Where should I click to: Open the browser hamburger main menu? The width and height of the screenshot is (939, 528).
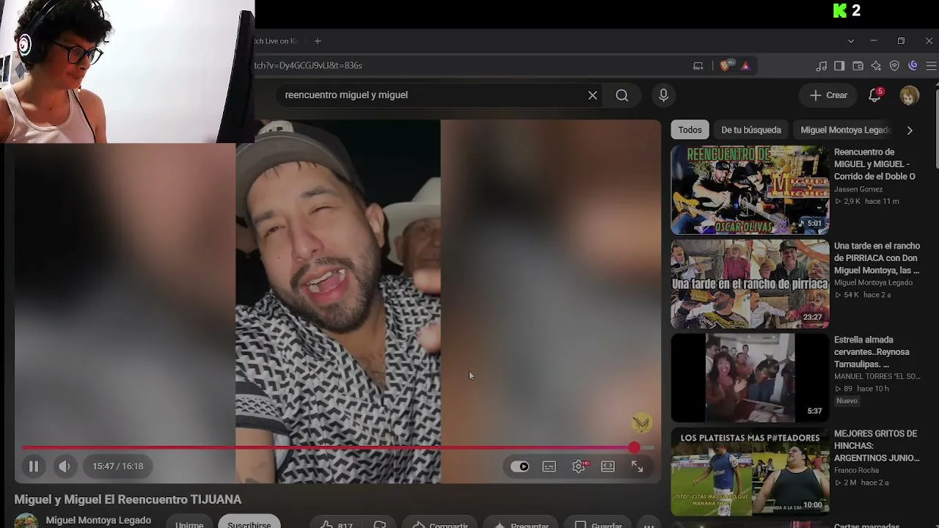point(931,65)
